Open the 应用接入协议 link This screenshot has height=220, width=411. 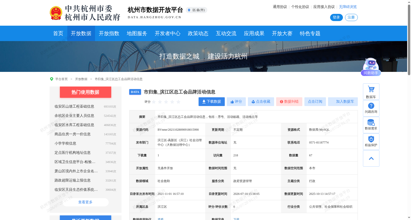click(x=324, y=7)
